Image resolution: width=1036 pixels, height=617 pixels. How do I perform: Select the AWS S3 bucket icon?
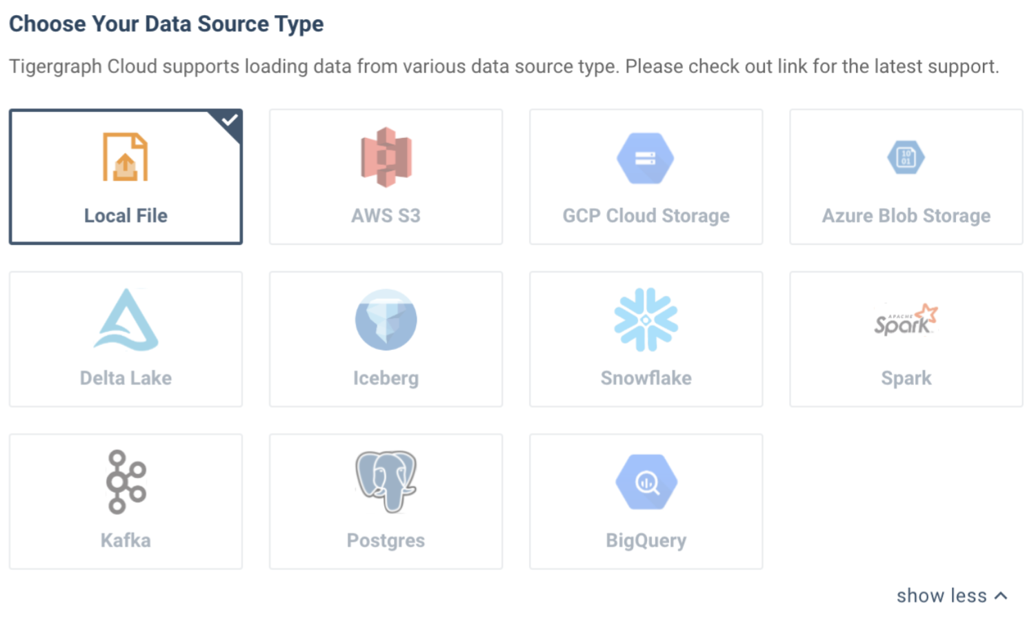[x=386, y=157]
